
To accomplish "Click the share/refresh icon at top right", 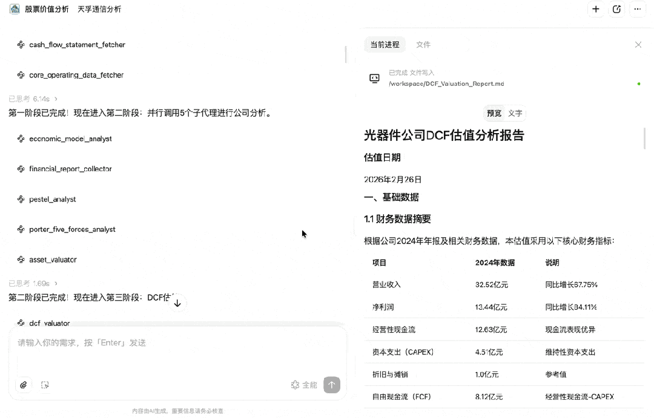I will click(616, 9).
